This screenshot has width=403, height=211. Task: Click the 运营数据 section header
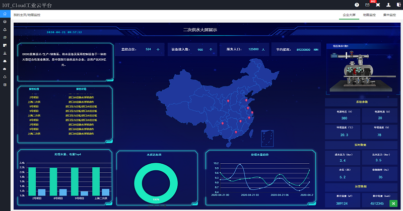tap(361, 186)
